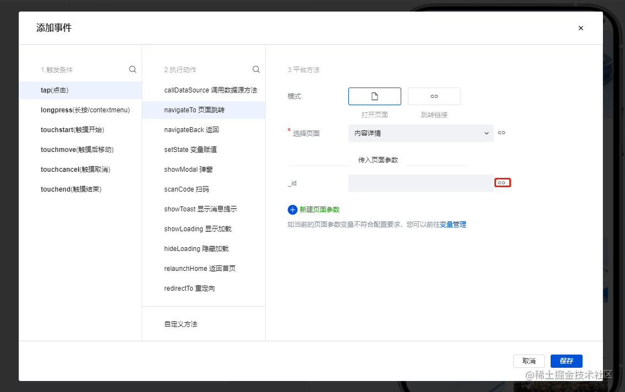Click the _id parameter label

pyautogui.click(x=292, y=183)
